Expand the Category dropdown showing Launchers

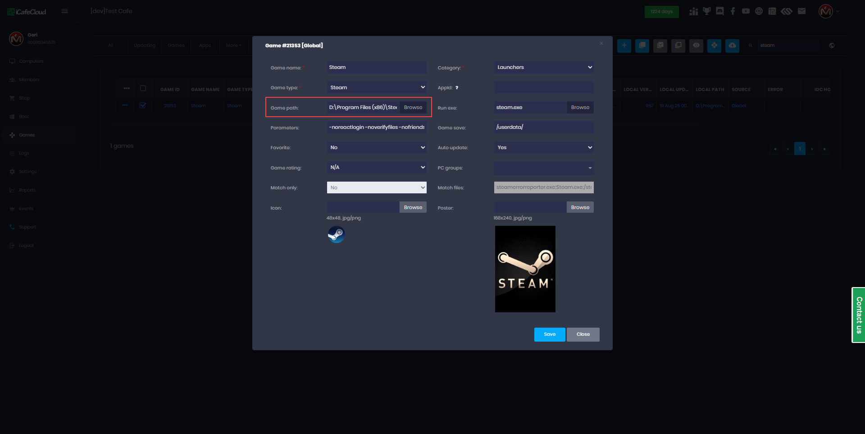(544, 68)
